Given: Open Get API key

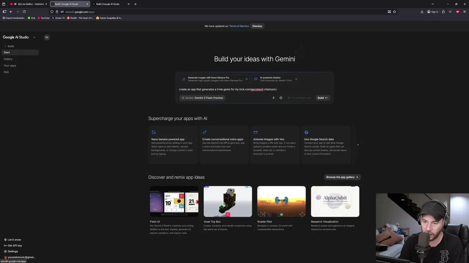Looking at the screenshot, I should pyautogui.click(x=13, y=245).
